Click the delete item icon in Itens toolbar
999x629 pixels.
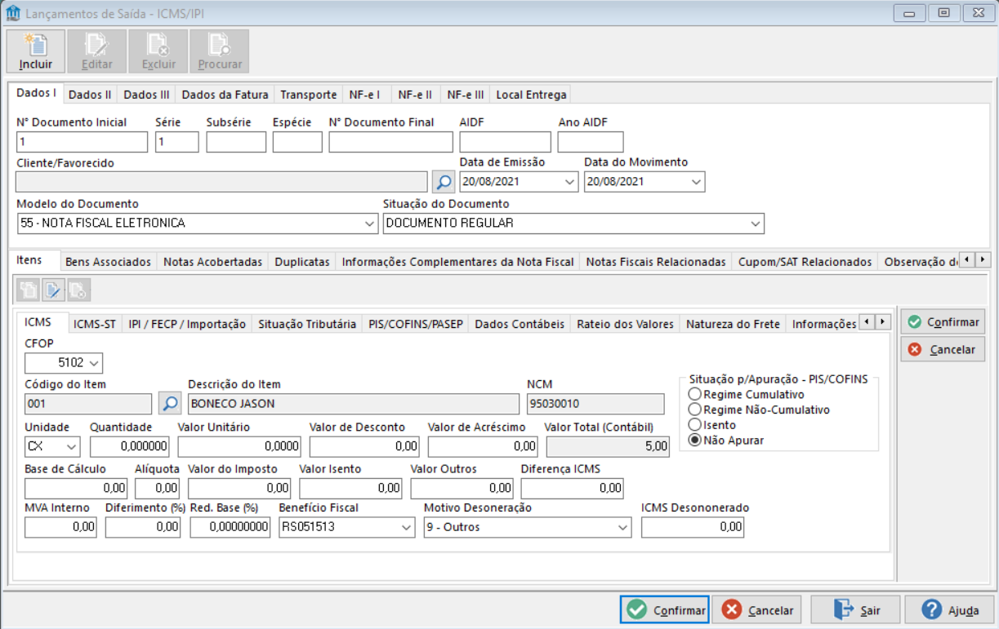click(x=78, y=290)
